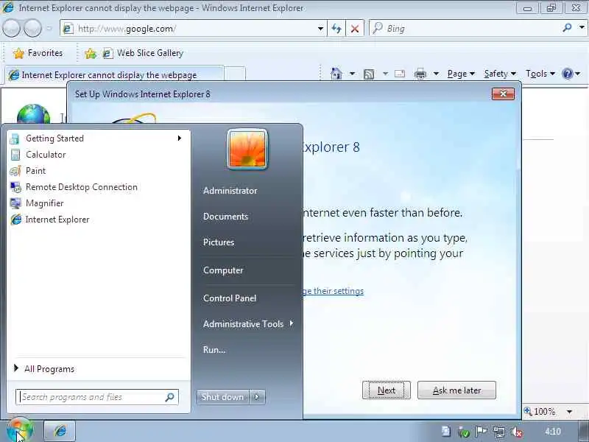Image resolution: width=589 pixels, height=442 pixels.
Task: Open Control Panel
Action: point(230,298)
